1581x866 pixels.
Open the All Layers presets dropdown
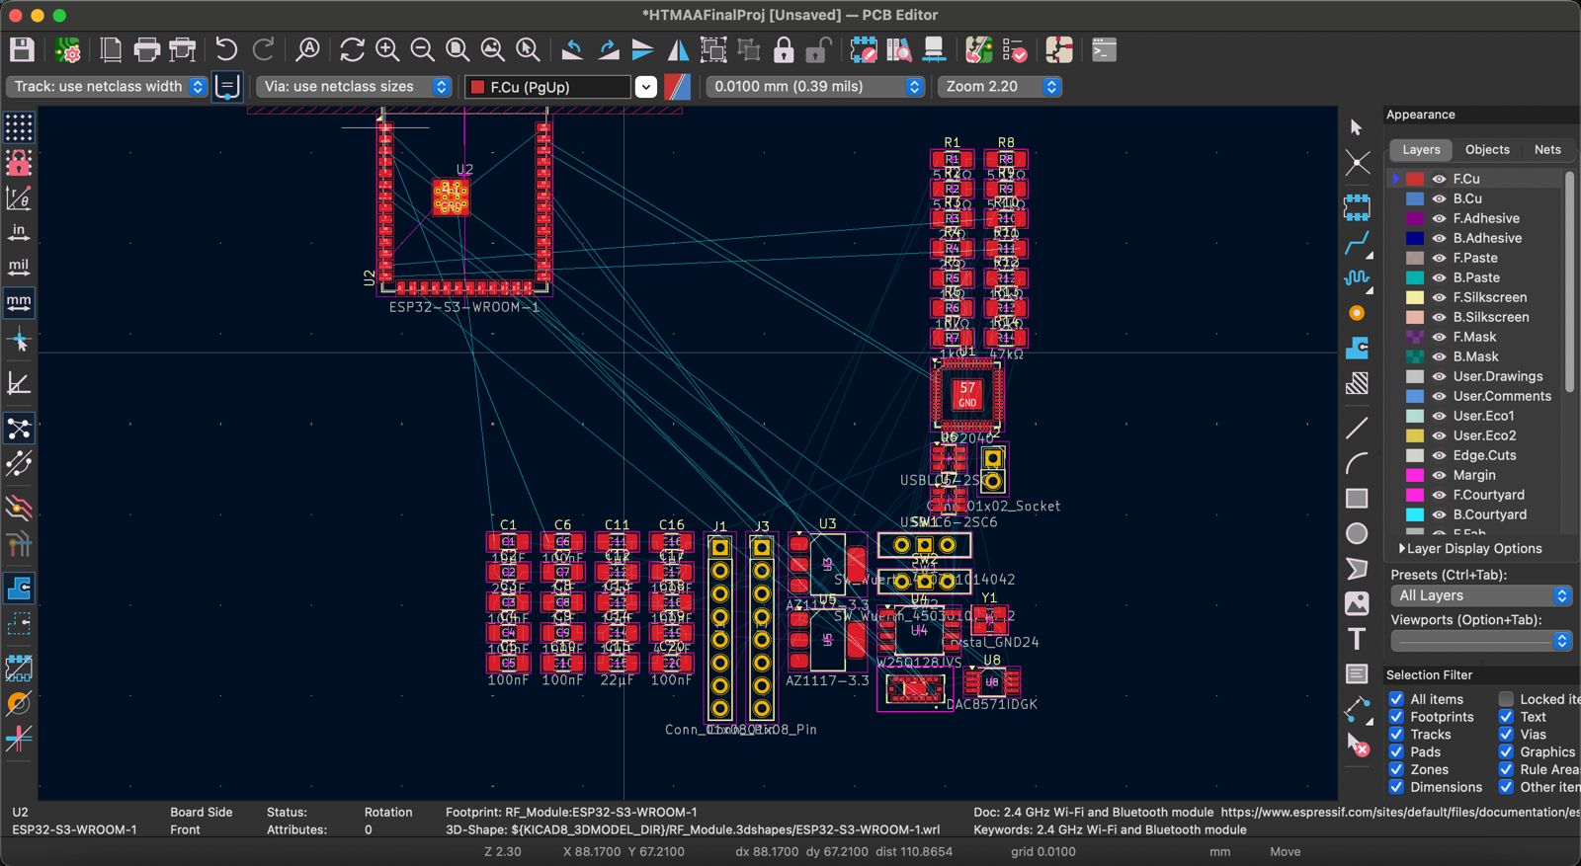(1480, 595)
